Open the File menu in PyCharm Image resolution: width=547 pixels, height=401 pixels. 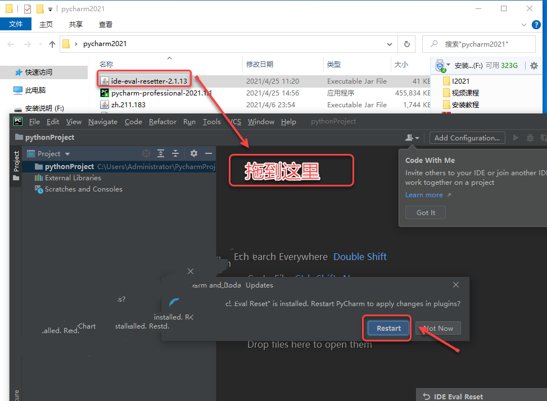pos(34,121)
